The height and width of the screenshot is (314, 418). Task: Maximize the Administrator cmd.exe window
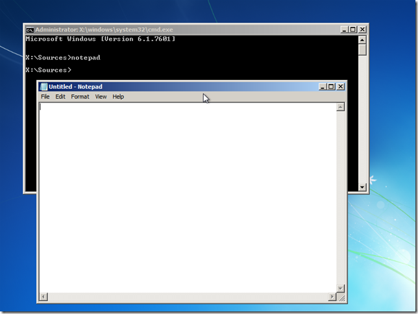[353, 30]
